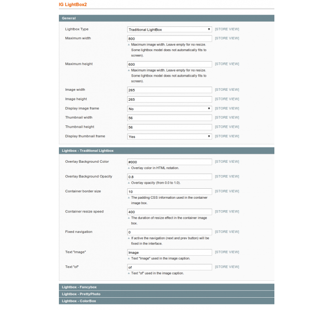The width and height of the screenshot is (331, 310).
Task: Expand the Lightbox - ColorBox section
Action: [x=167, y=301]
